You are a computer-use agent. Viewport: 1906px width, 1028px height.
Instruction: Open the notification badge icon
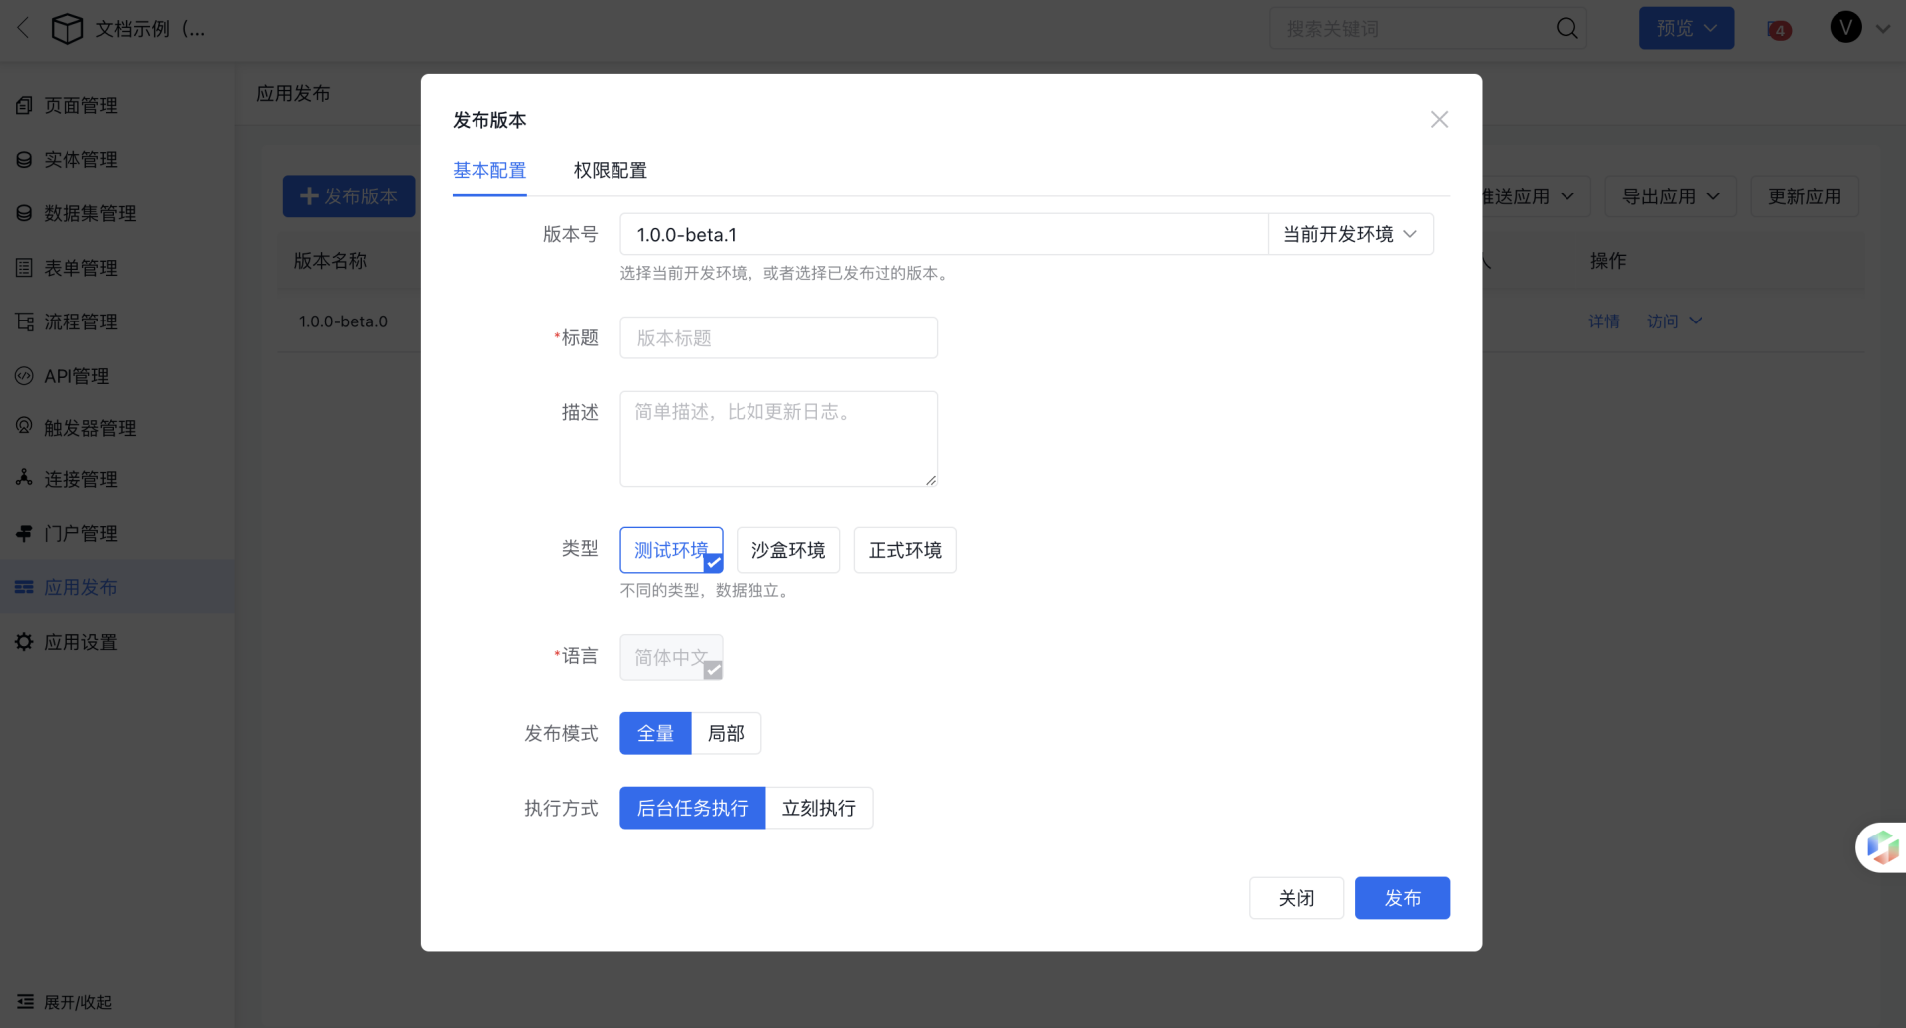click(1779, 30)
